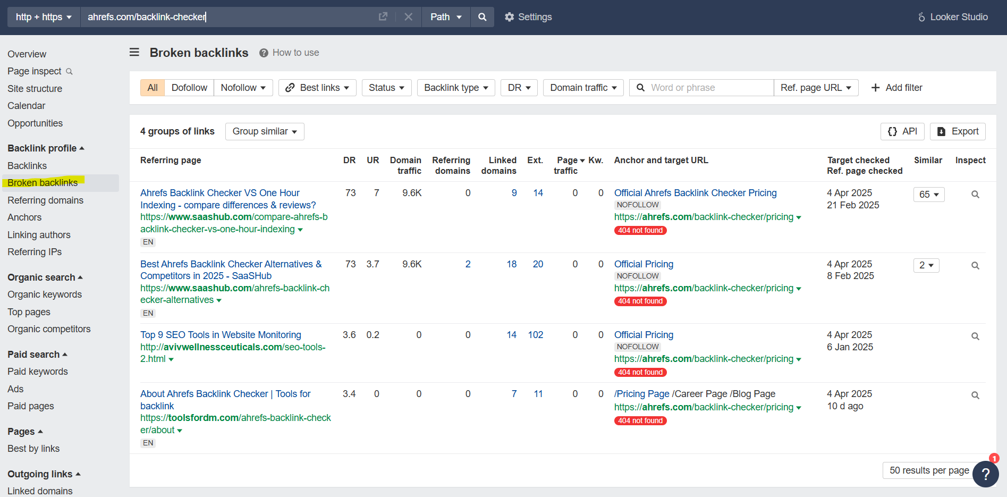This screenshot has height=497, width=1007.
Task: Open the Group similar dropdown
Action: (x=265, y=131)
